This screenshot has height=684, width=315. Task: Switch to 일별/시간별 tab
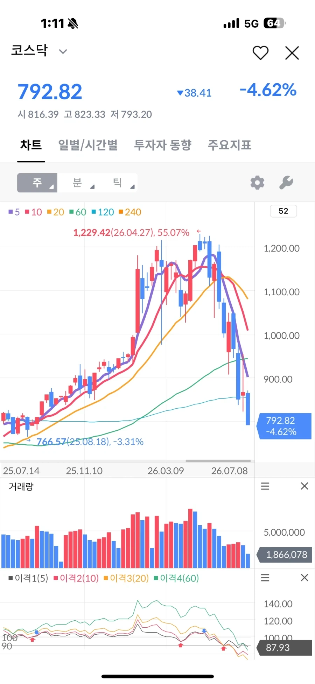(88, 145)
